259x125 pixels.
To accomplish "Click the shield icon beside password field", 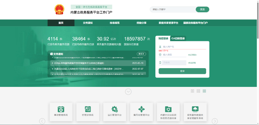I will coord(160,55).
